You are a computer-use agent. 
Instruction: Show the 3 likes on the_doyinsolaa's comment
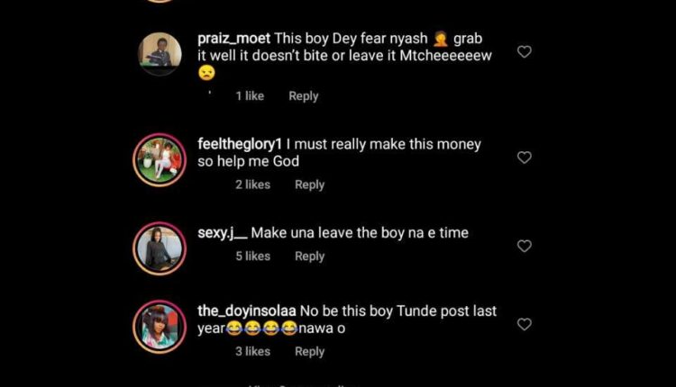(x=252, y=351)
